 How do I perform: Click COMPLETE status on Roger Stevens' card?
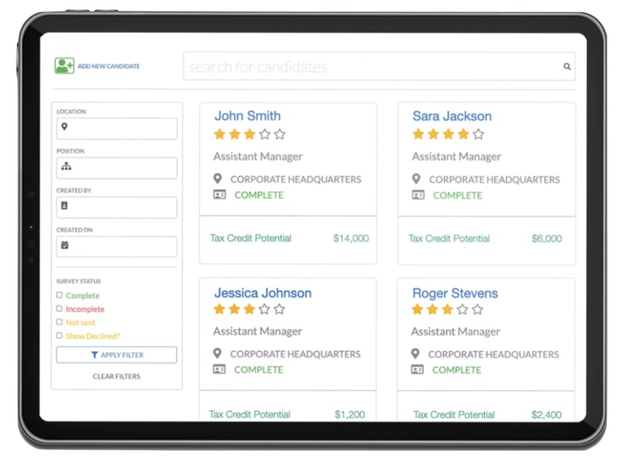(x=457, y=370)
